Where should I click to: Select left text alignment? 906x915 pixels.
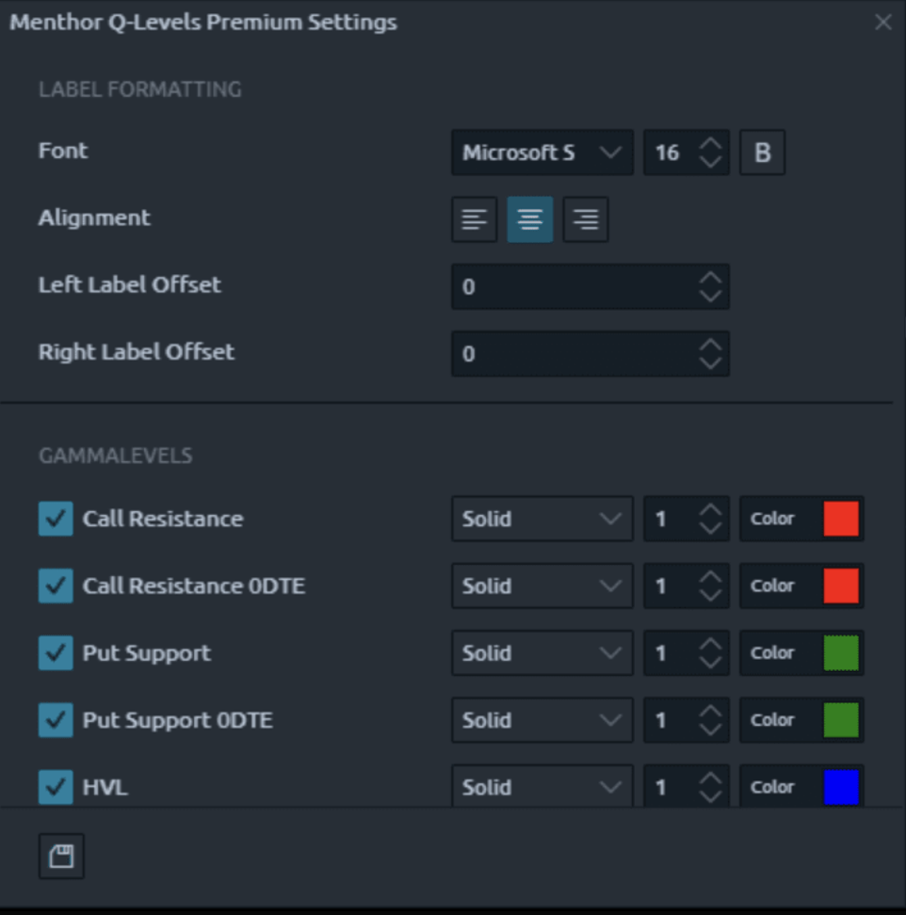pyautogui.click(x=474, y=218)
